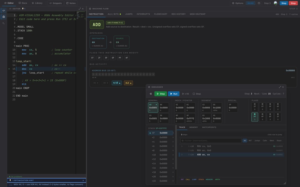
Task: Toggle the CF flag in the debugger
Action: (262, 107)
